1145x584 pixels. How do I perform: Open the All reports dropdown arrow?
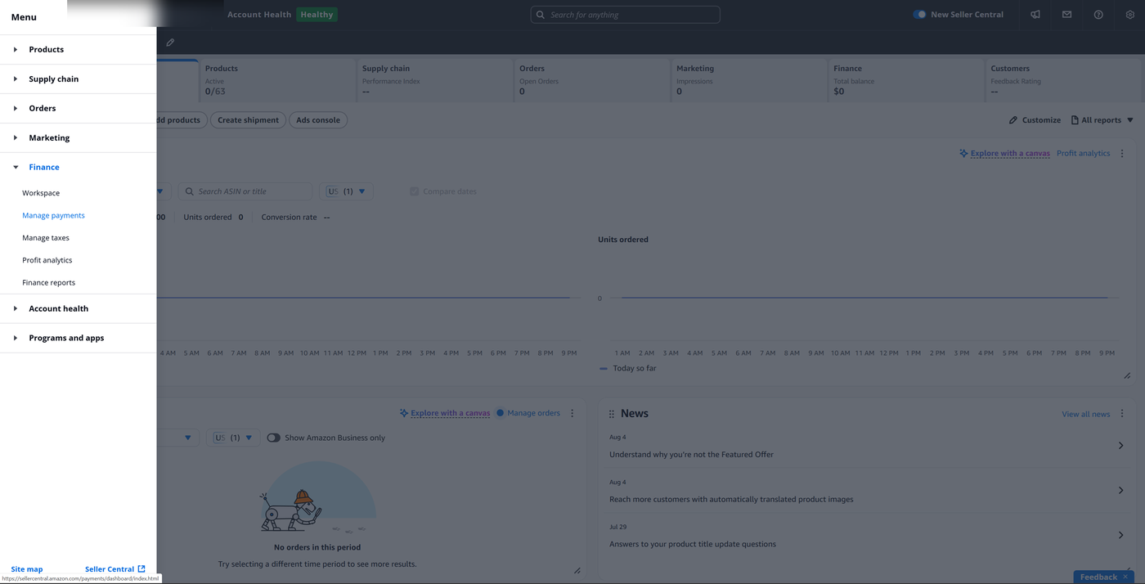1130,120
